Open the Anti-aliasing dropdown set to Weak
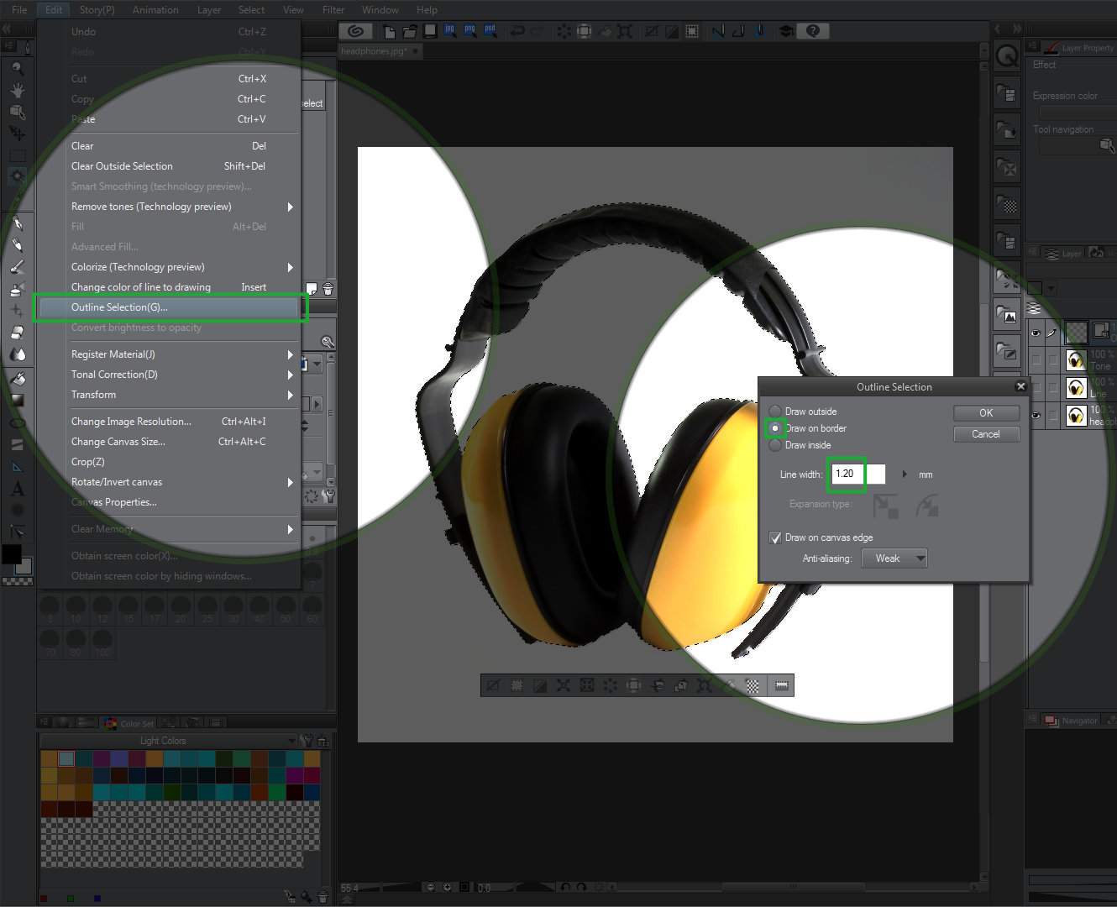 point(894,558)
